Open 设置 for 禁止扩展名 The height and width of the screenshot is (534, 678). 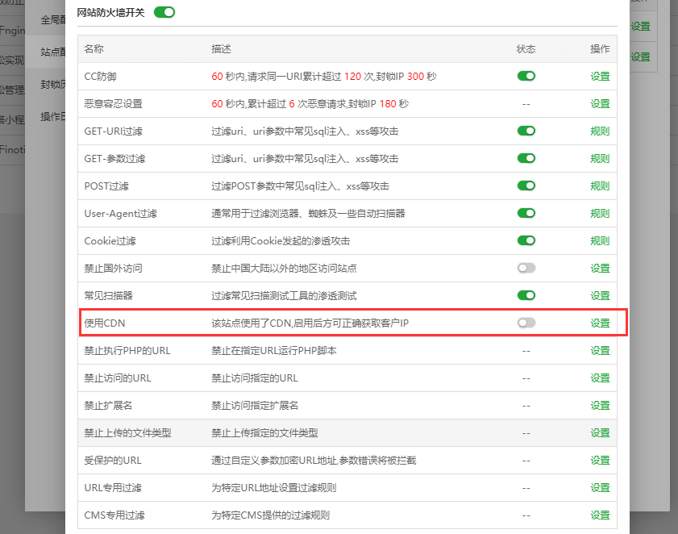[x=600, y=406]
